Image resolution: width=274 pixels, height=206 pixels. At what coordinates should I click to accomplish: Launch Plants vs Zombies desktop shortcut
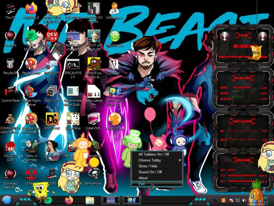click(x=31, y=151)
